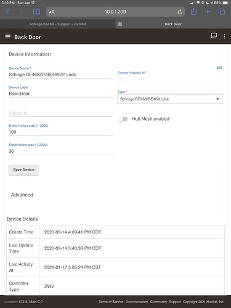Open the hamburger navigation menu

tap(8, 36)
